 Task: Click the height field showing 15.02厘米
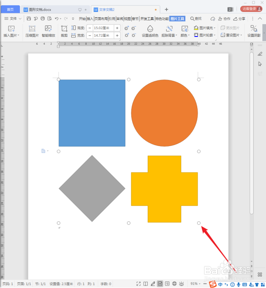pos(103,28)
